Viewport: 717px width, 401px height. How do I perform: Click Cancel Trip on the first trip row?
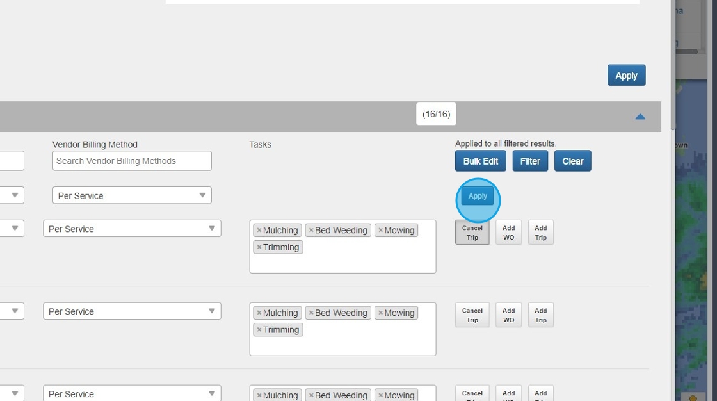tap(472, 232)
